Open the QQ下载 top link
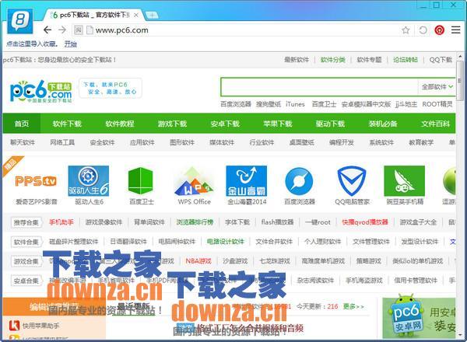This screenshot has width=467, height=342. (441, 60)
